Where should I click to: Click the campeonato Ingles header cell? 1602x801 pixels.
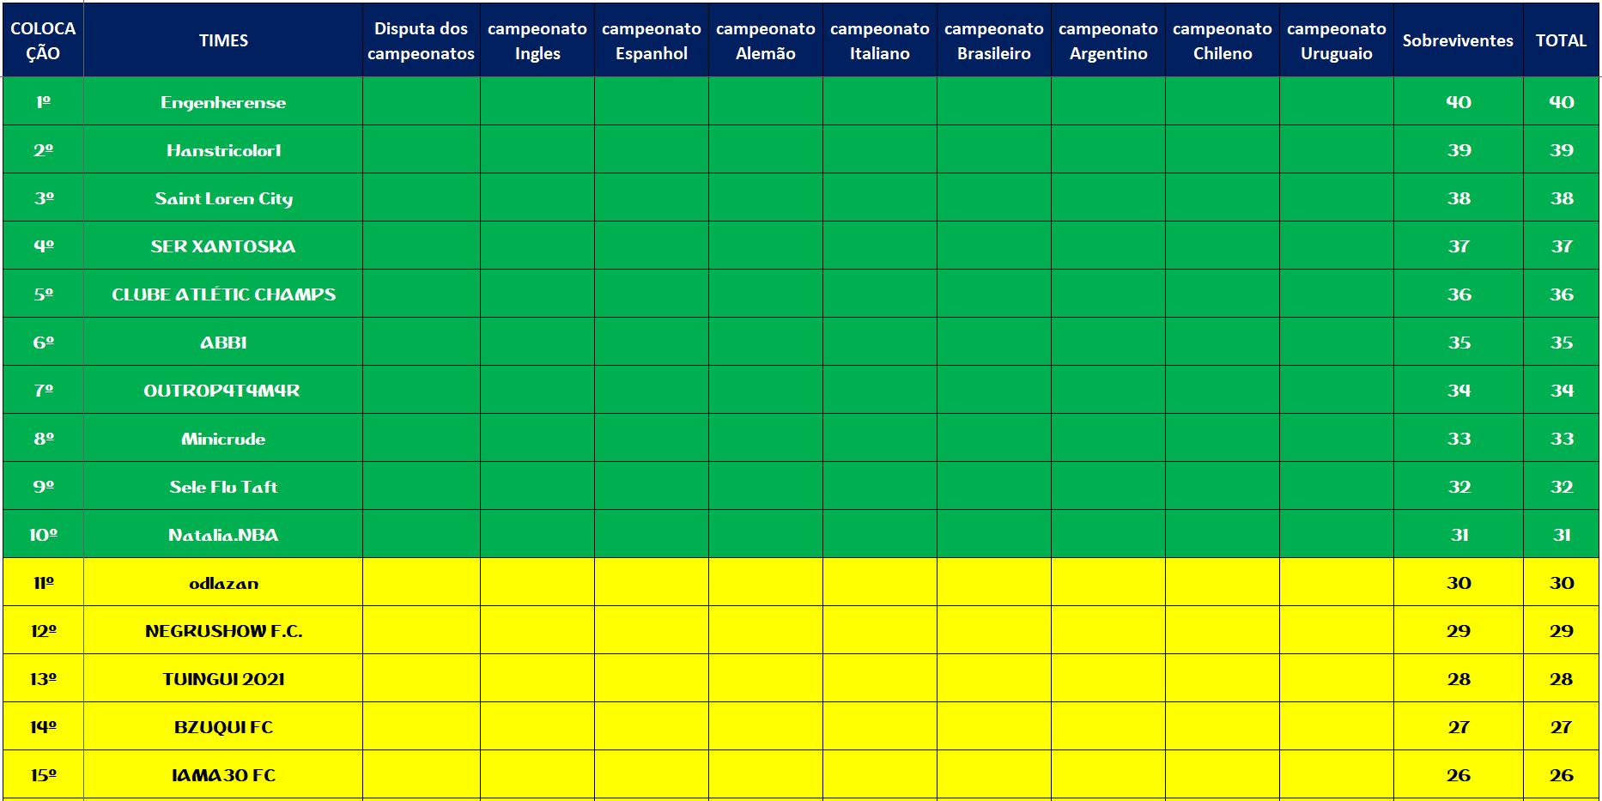(x=537, y=40)
